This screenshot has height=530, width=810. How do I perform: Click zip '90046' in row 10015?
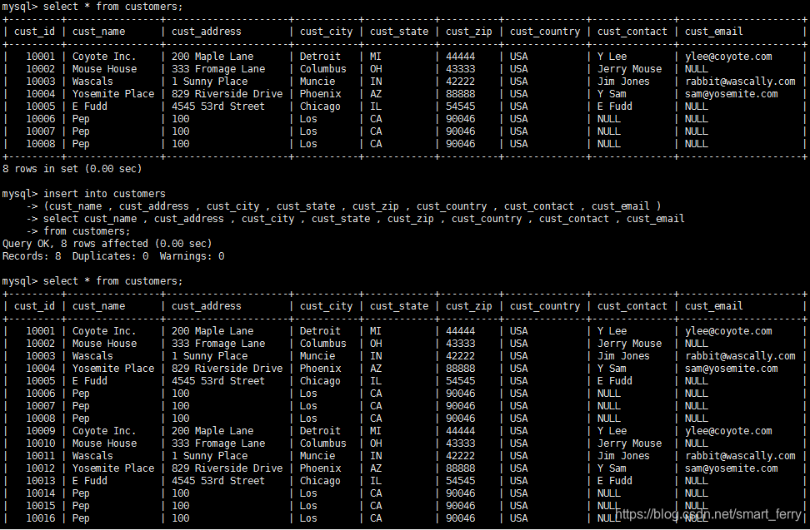[x=460, y=506]
